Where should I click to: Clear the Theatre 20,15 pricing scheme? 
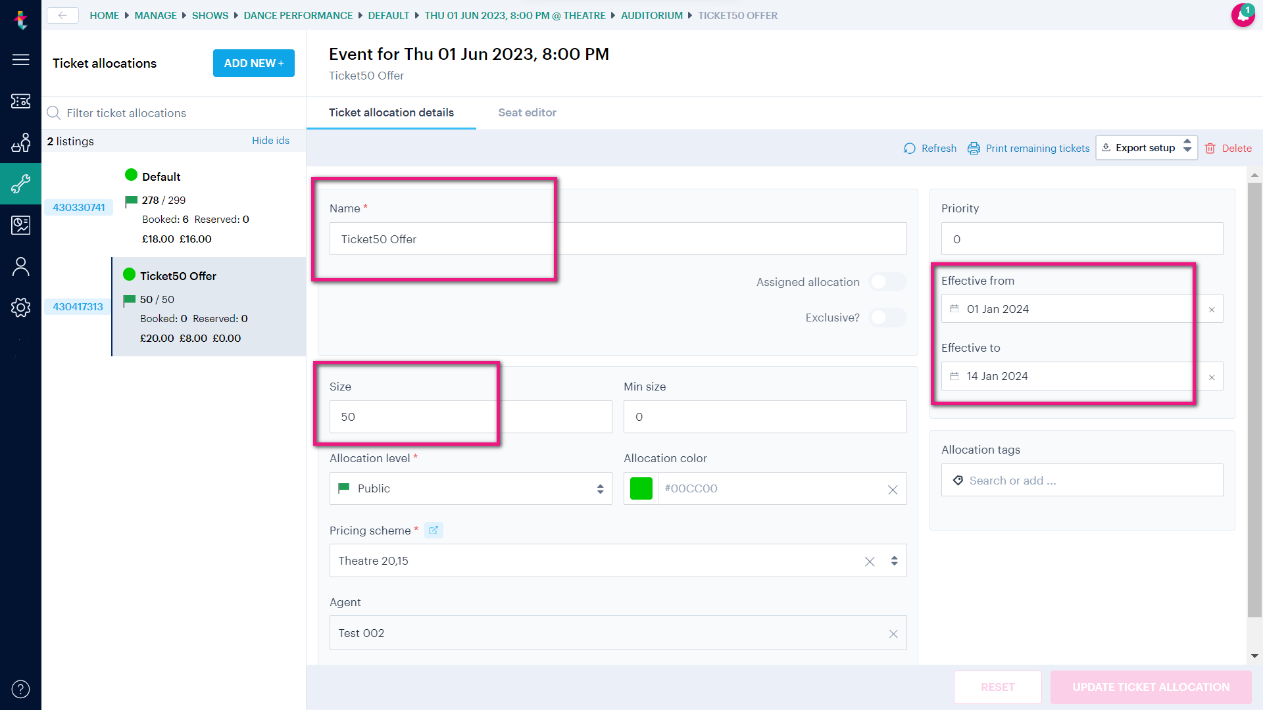870,561
